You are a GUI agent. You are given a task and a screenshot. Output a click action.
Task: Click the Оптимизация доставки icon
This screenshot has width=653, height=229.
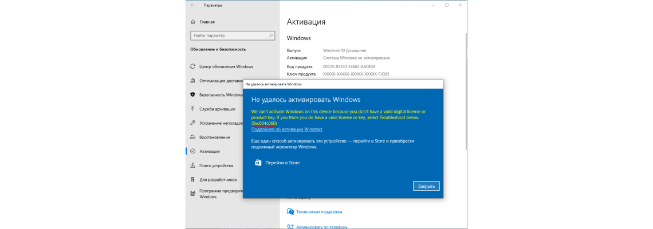[x=193, y=80]
